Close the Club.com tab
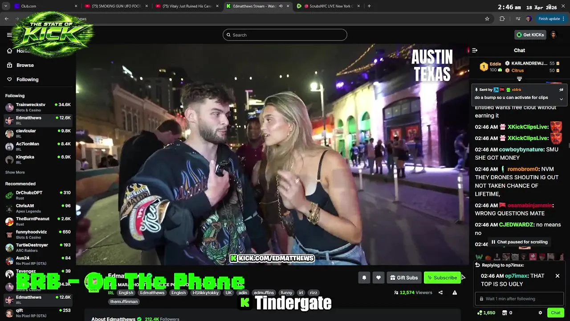The image size is (570, 321). 76,6
